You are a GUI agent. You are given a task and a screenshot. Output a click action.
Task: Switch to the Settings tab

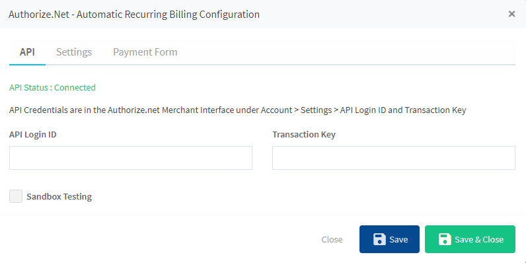(74, 52)
